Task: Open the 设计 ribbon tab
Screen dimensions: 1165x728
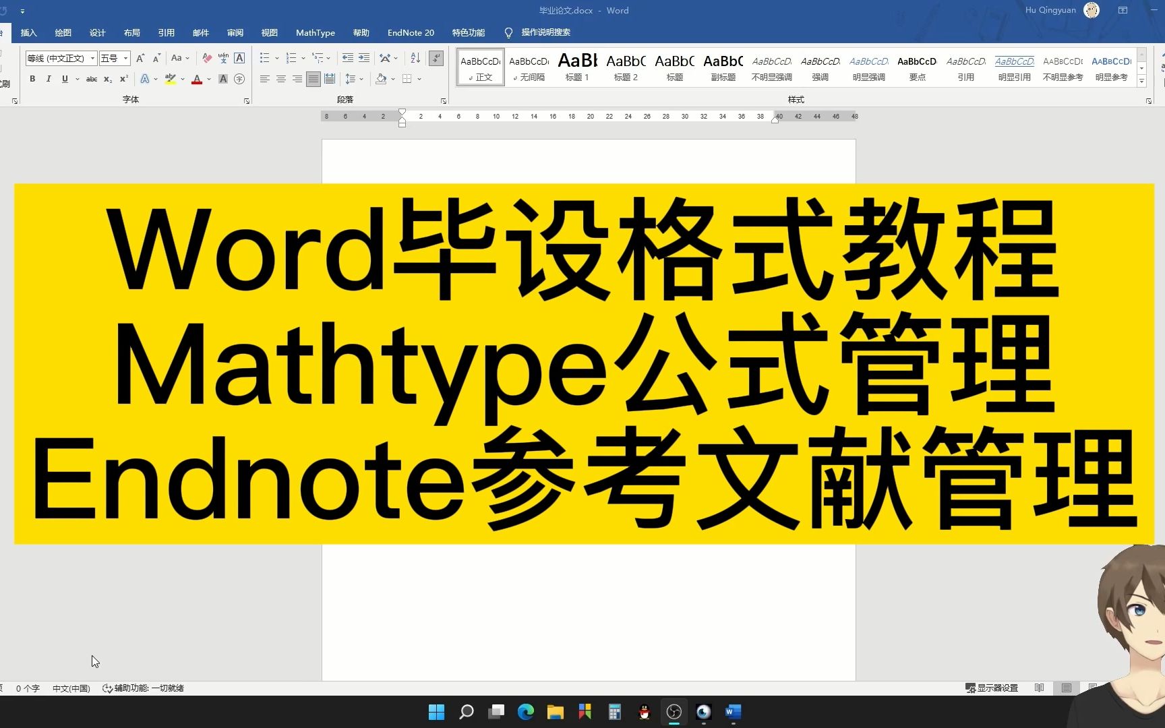Action: [x=98, y=32]
